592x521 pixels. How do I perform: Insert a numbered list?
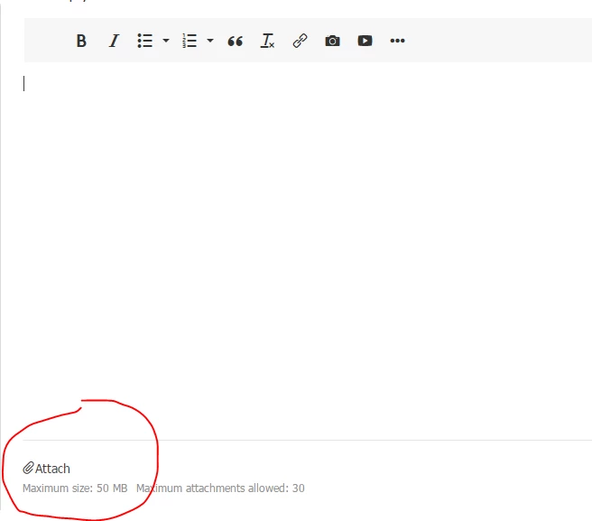coord(190,41)
